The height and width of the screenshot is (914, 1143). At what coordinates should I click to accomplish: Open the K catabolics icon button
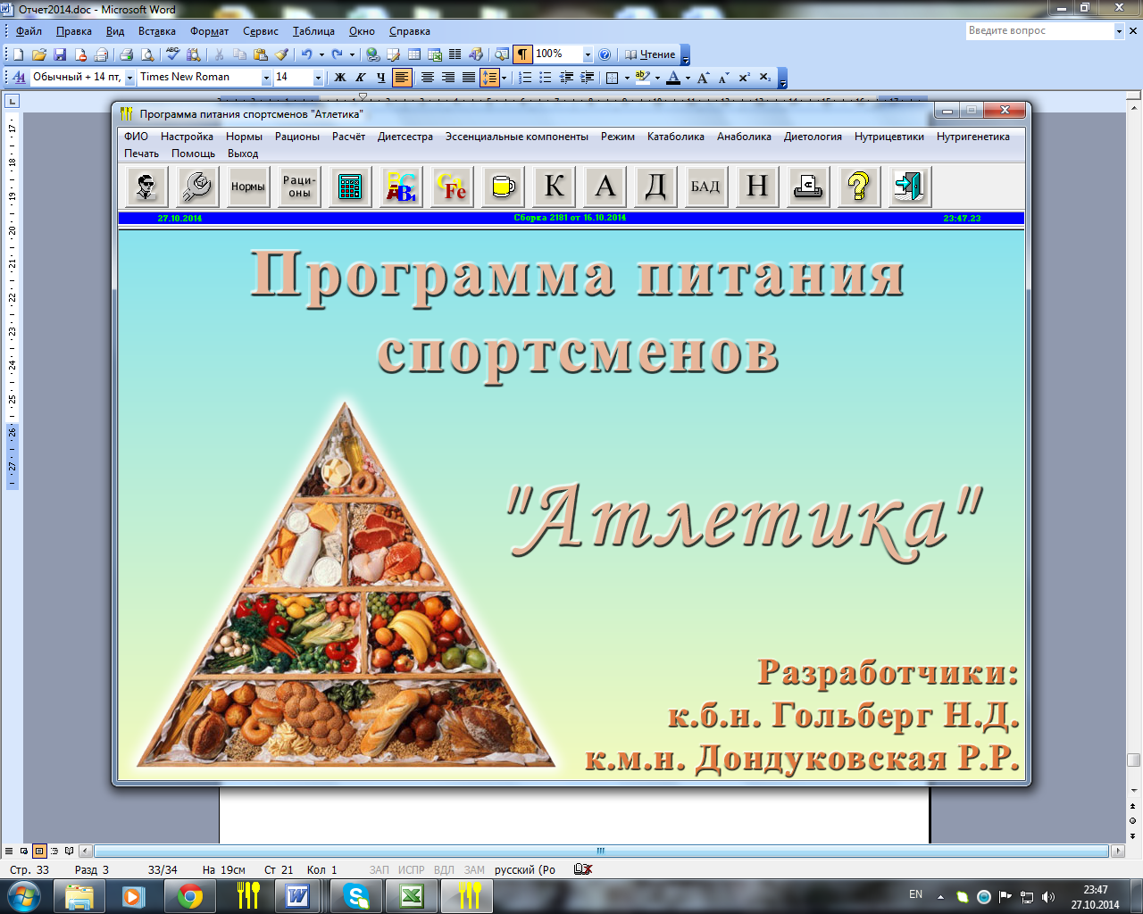(555, 187)
